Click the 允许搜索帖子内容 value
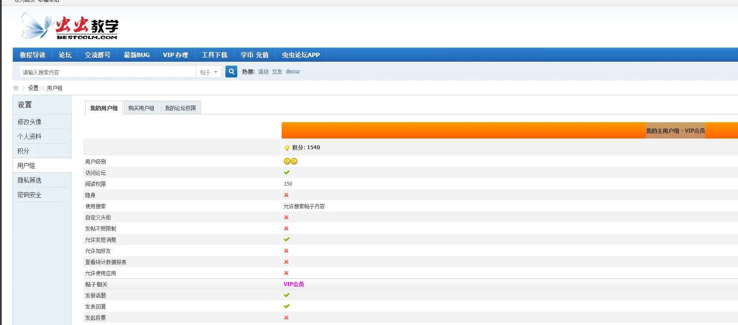The height and width of the screenshot is (325, 738). pyautogui.click(x=304, y=206)
